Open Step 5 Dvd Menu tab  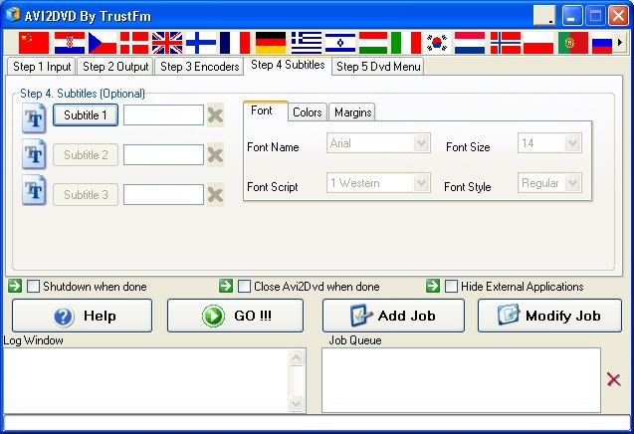[378, 67]
